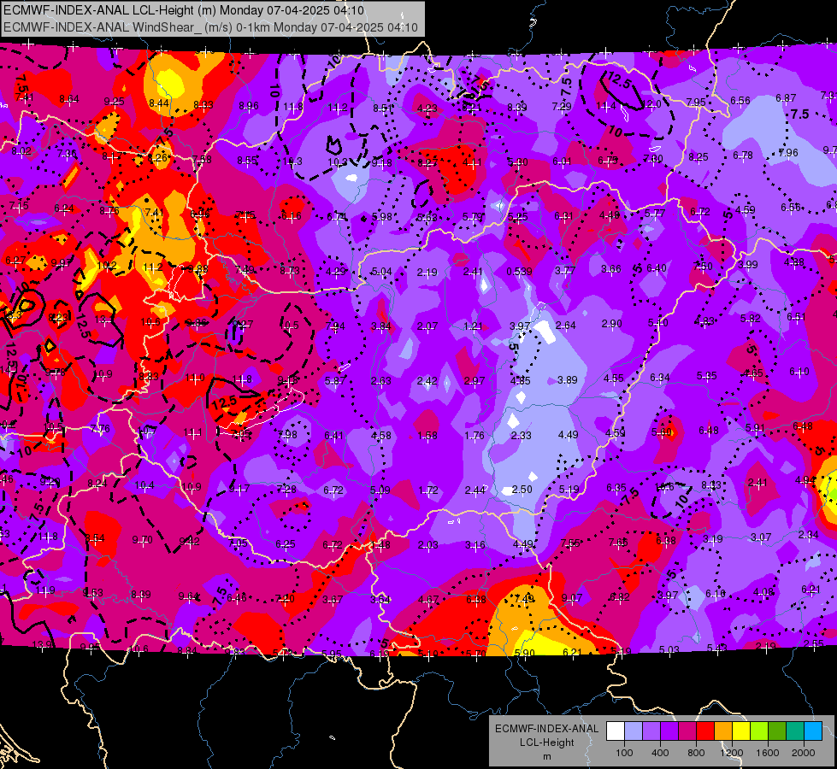
Task: Click the '3.07' grid value
Action: coord(761,537)
